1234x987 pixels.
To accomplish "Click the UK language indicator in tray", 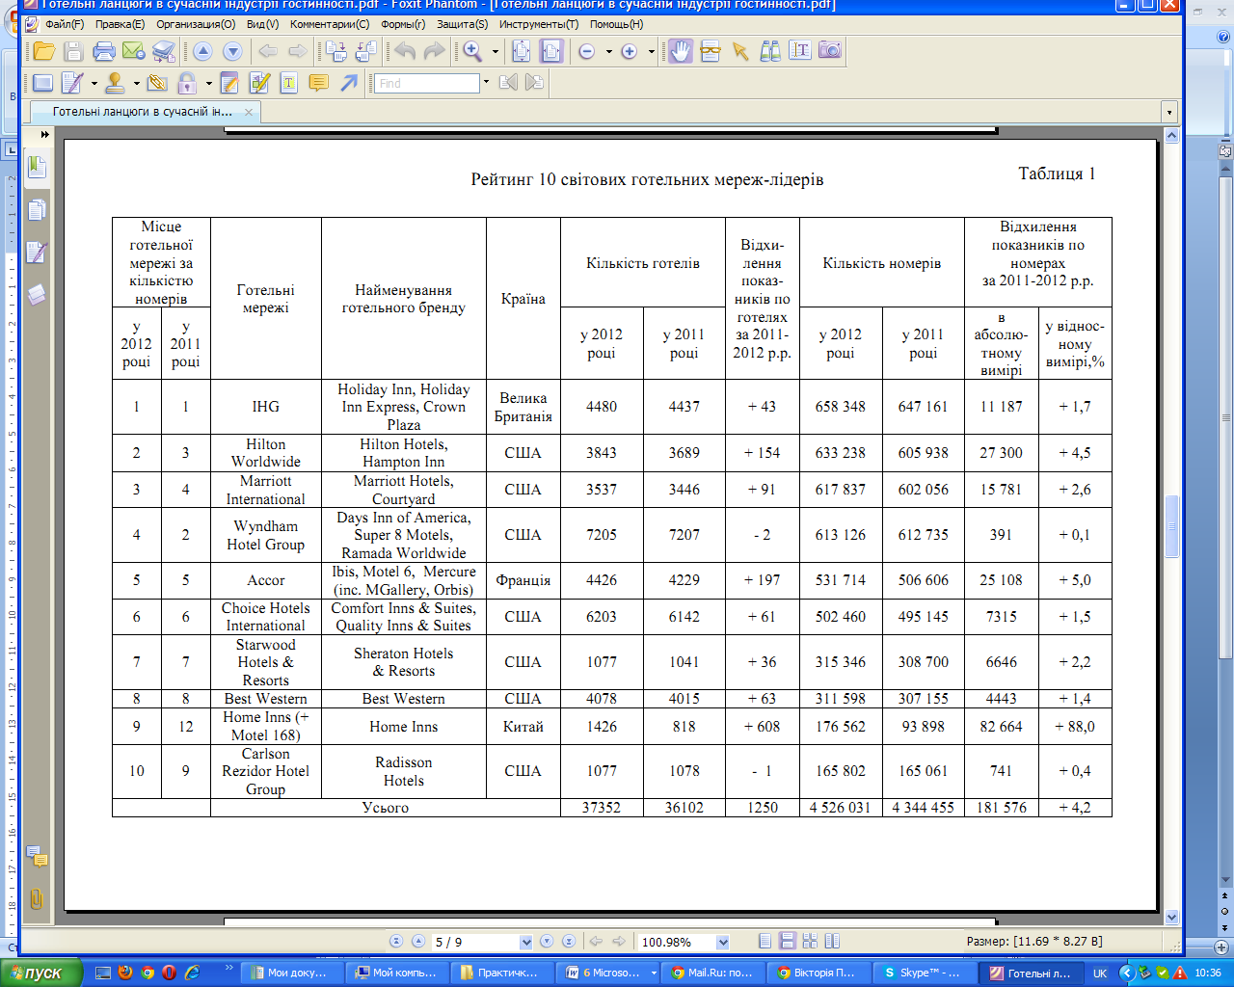I will coord(1100,974).
